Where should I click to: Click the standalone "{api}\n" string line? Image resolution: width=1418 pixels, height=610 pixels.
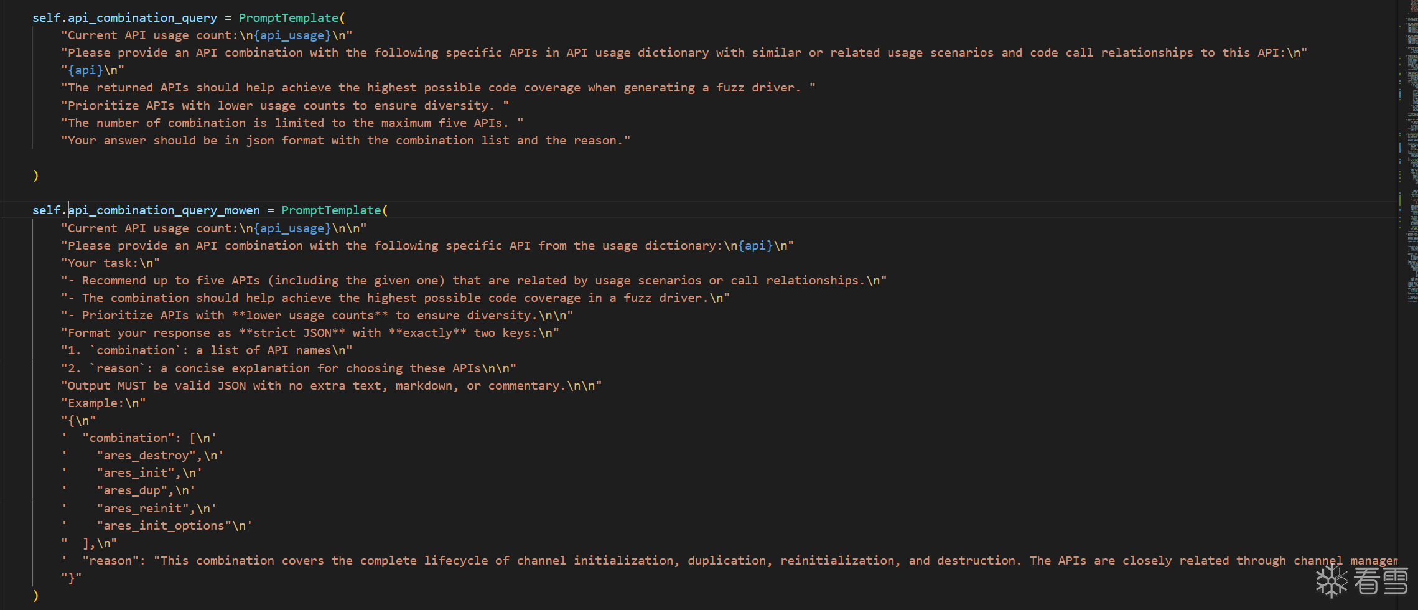click(x=93, y=70)
